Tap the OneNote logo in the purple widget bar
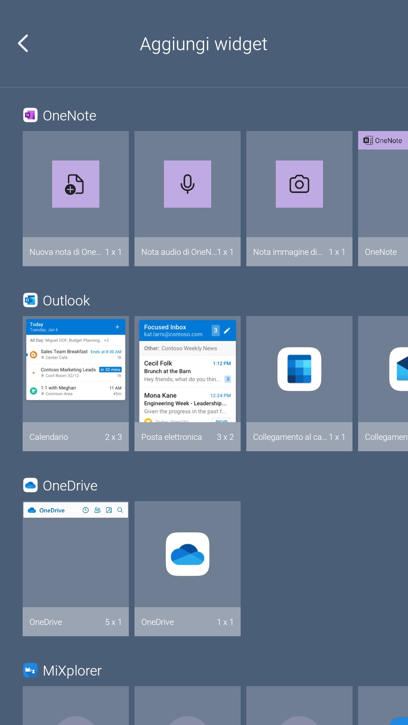 [x=368, y=140]
